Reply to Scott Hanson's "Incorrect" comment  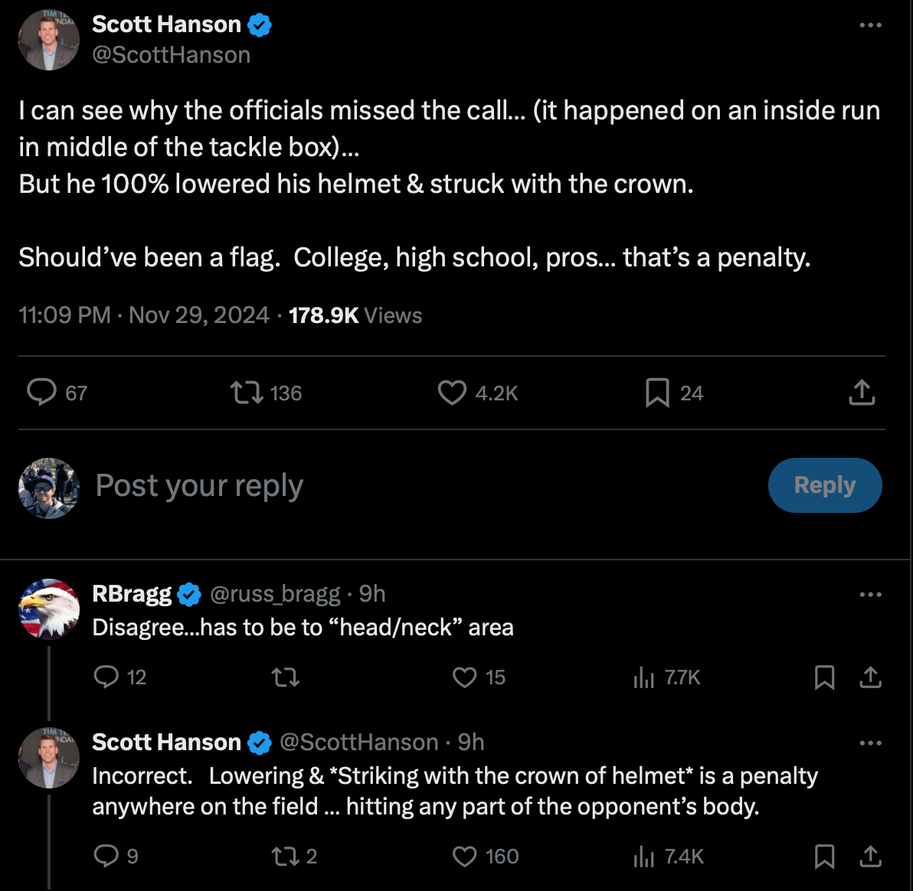[x=106, y=856]
